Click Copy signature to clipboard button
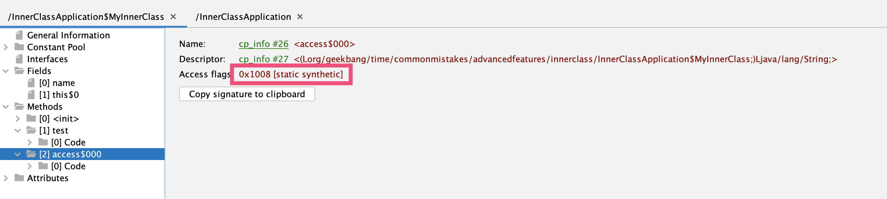This screenshot has height=199, width=887. pos(246,94)
